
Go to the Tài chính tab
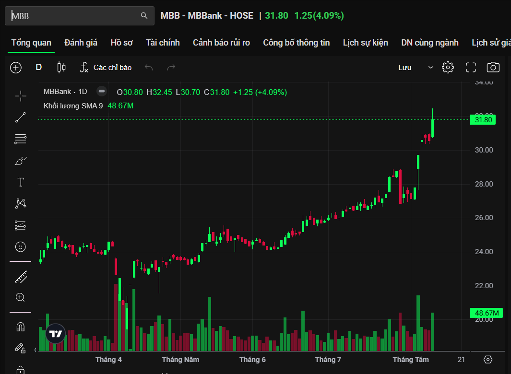163,43
